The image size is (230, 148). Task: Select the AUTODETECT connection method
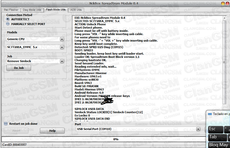pyautogui.click(x=8, y=19)
